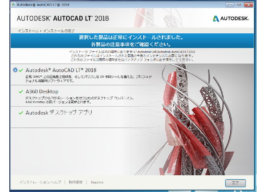The image size is (265, 192).
Task: Click the 完了 button to finish installation
Action: pos(236,183)
